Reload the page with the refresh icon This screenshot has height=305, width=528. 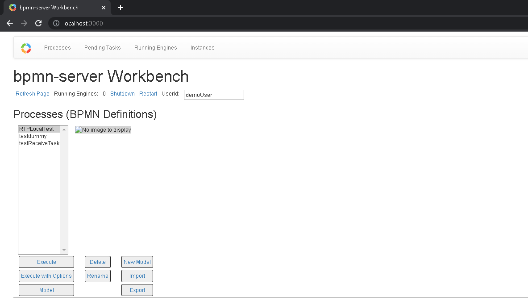point(38,23)
